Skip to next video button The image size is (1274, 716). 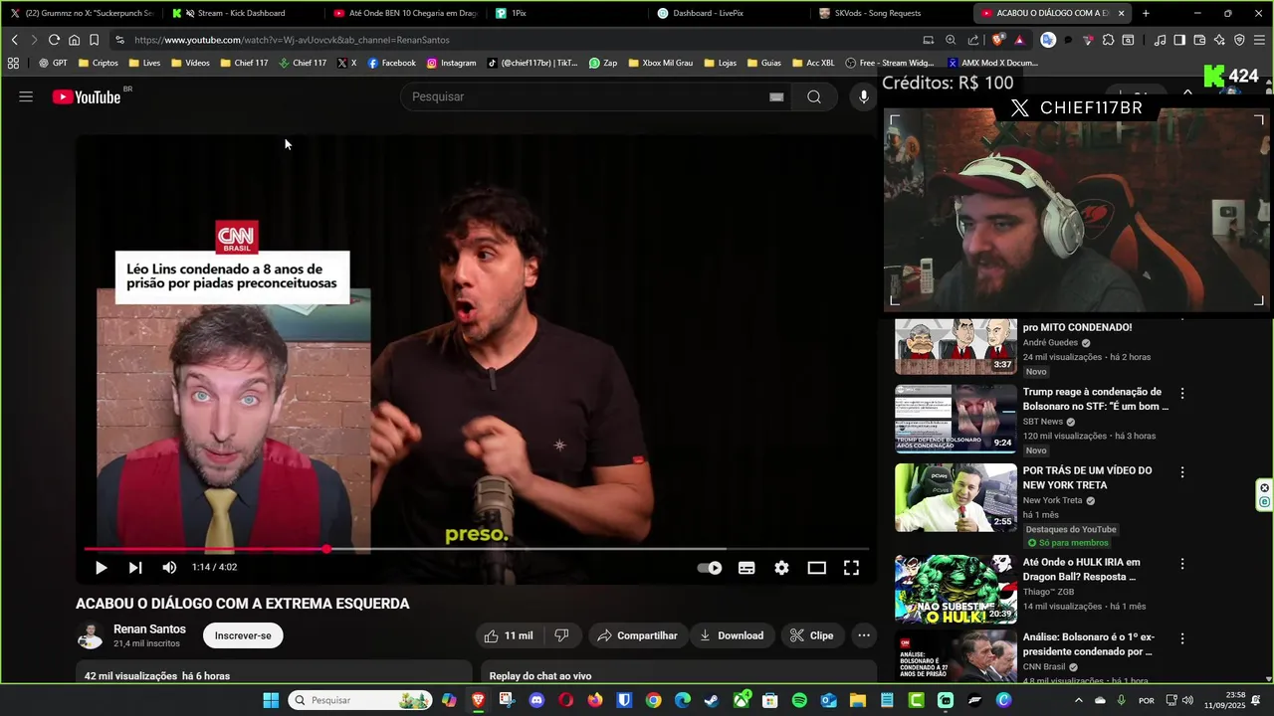(135, 568)
